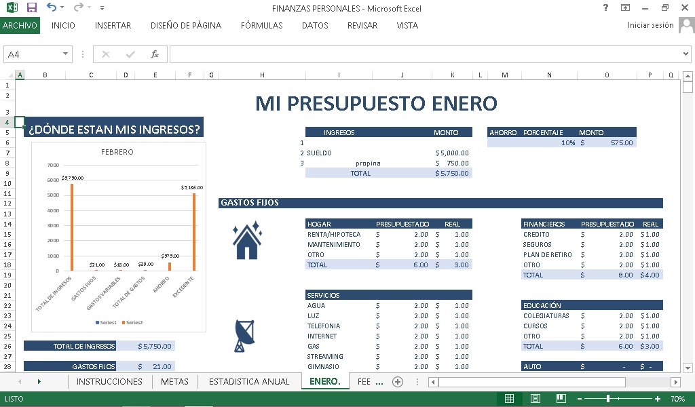Click the user account icon beside Iniciar sesión
695x407 pixels.
pos(685,25)
